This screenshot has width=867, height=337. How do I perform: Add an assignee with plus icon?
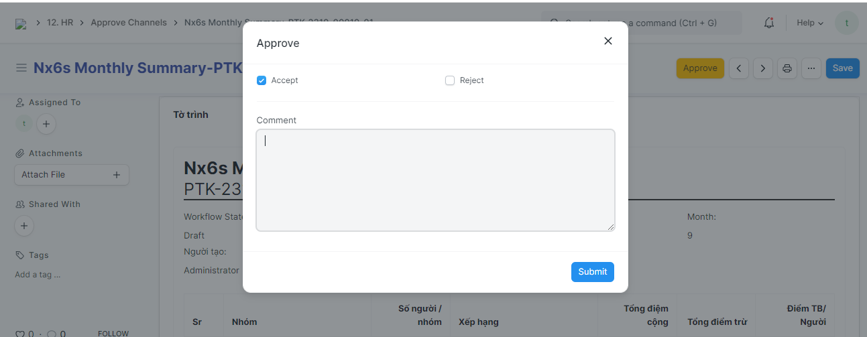[x=46, y=124]
